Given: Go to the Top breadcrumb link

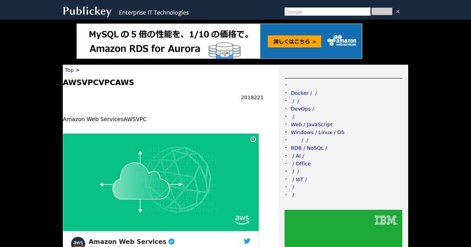Looking at the screenshot, I should coord(69,70).
